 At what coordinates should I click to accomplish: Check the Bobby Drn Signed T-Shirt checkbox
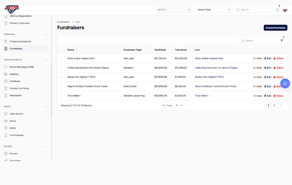point(62,77)
